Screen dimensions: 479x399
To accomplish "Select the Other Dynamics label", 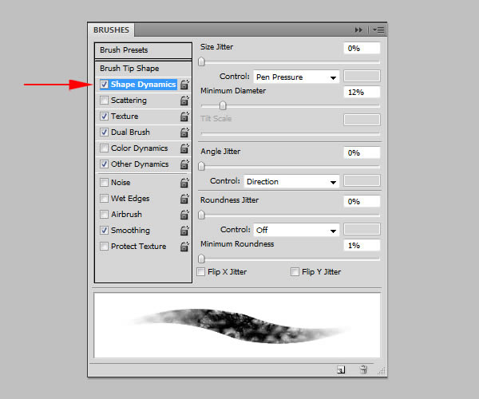I will click(x=140, y=164).
